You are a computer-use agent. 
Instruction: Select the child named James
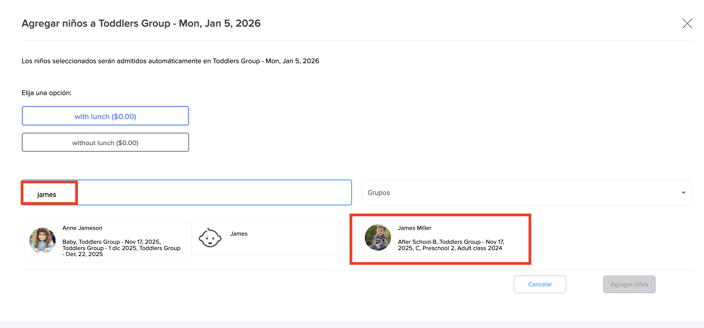[x=239, y=234]
